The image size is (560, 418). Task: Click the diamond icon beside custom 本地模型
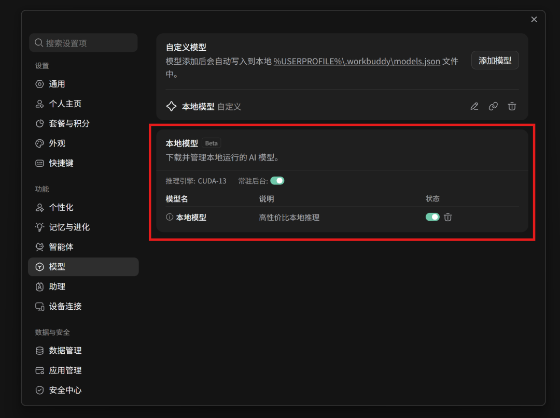tap(172, 106)
